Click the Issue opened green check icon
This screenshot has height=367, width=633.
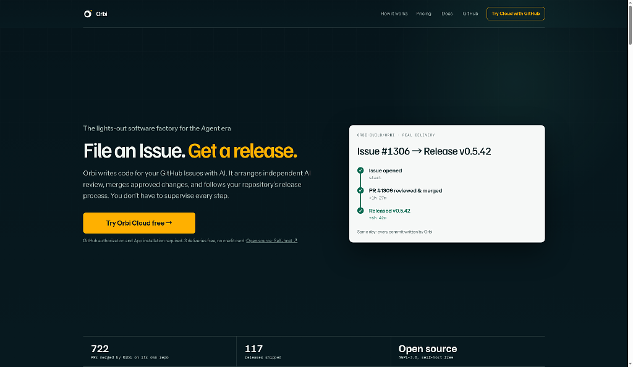(x=360, y=171)
